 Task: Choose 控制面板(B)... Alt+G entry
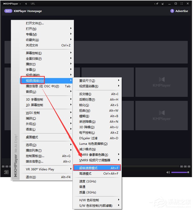click(x=46, y=156)
